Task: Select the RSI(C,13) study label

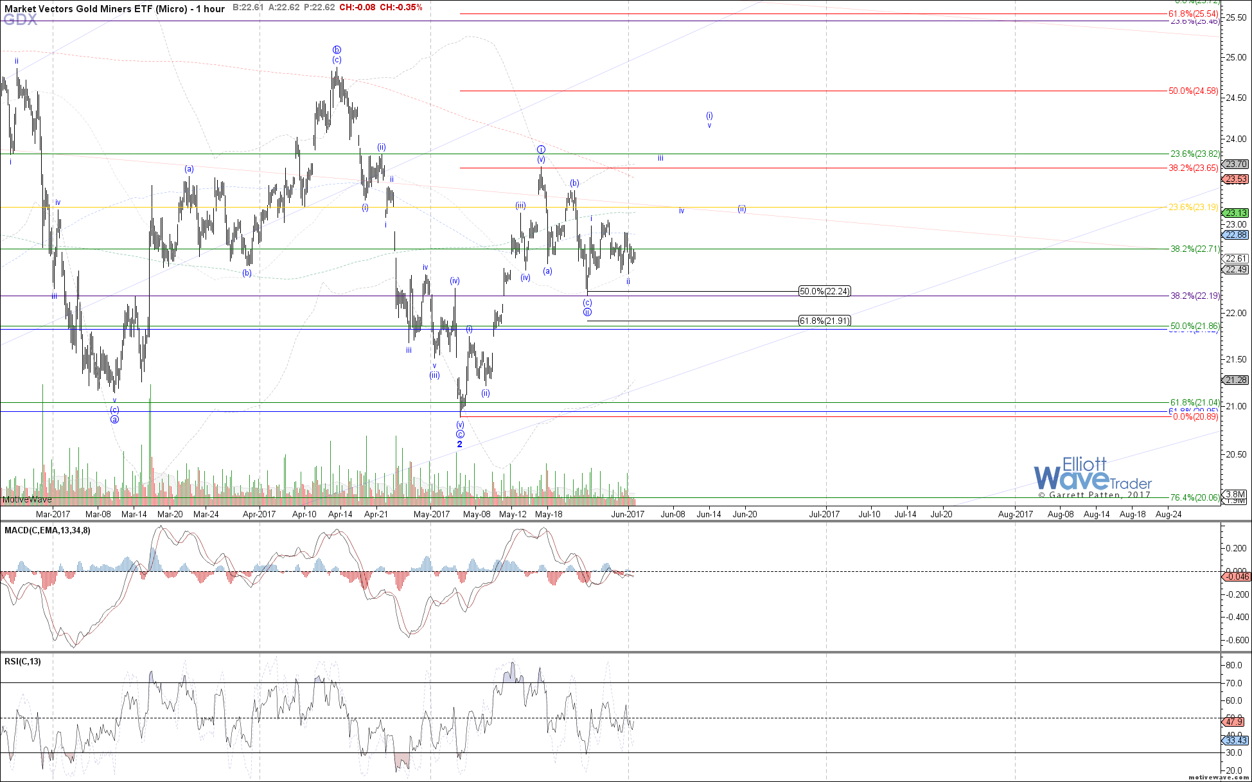Action: pyautogui.click(x=22, y=661)
